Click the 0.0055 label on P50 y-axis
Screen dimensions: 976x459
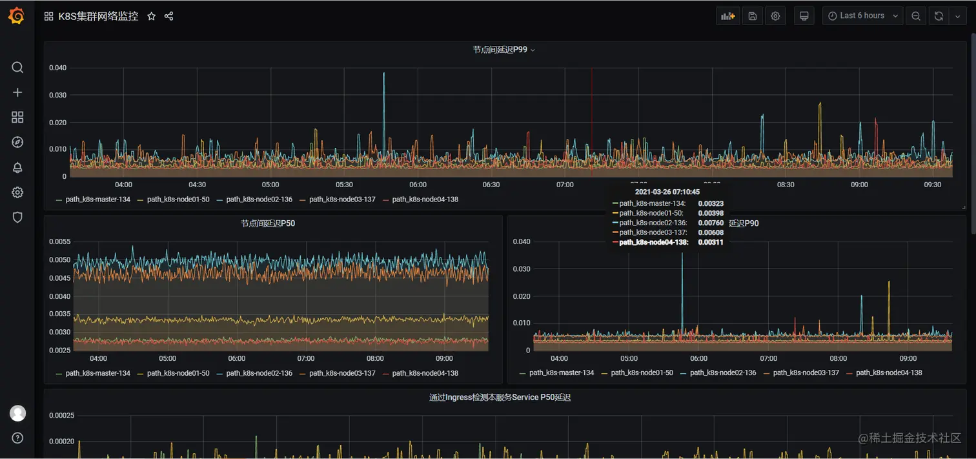[x=60, y=241]
